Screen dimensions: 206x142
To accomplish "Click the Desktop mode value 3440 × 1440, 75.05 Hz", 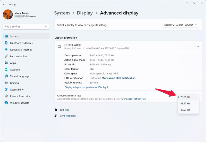I will (102, 55).
